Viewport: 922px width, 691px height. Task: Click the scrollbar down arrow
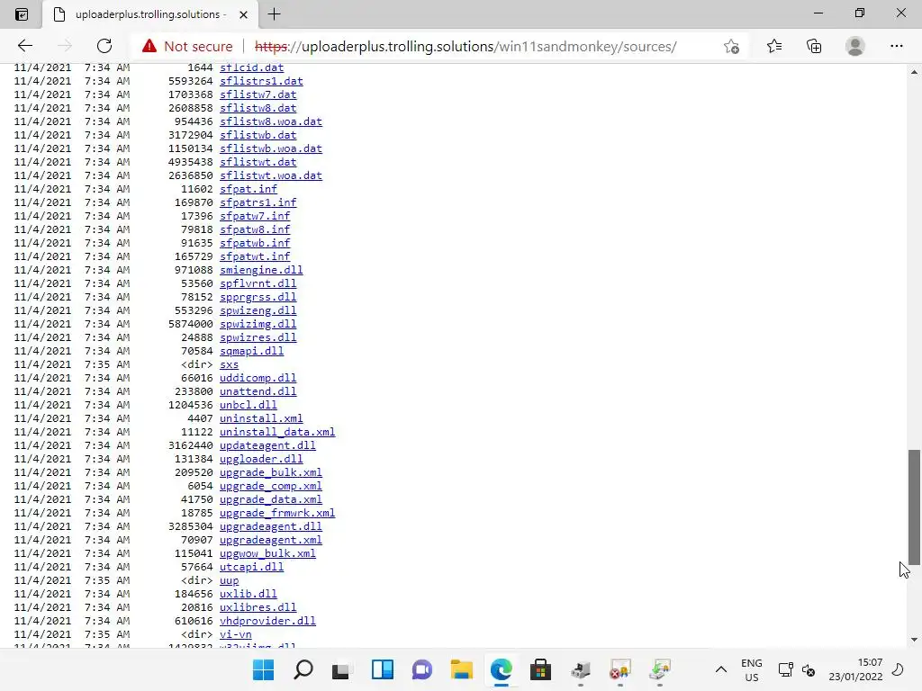(x=914, y=640)
